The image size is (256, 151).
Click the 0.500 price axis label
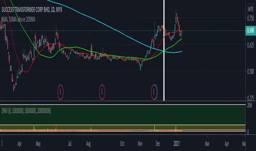[251, 71]
